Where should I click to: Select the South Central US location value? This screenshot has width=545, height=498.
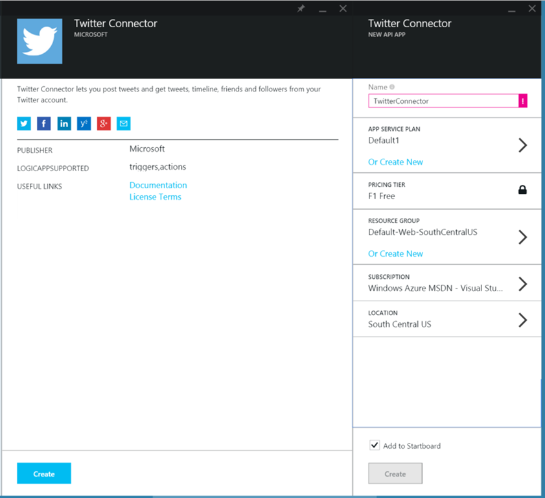point(400,324)
